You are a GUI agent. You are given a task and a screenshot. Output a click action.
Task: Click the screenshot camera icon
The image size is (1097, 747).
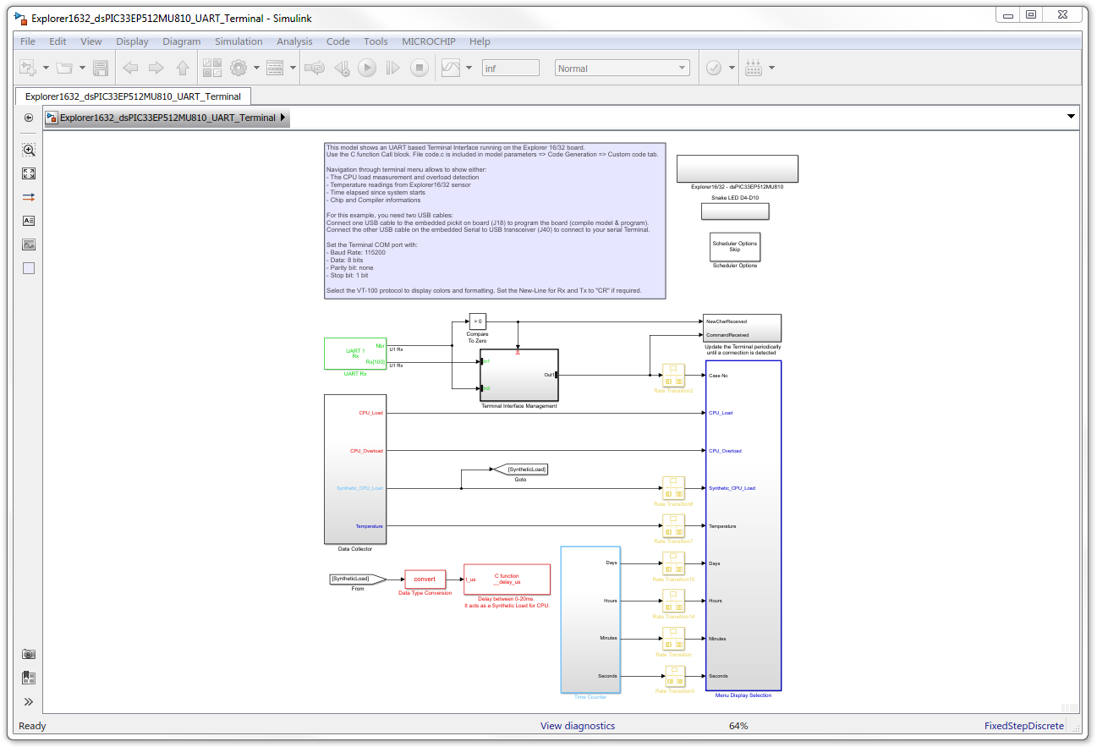[29, 654]
